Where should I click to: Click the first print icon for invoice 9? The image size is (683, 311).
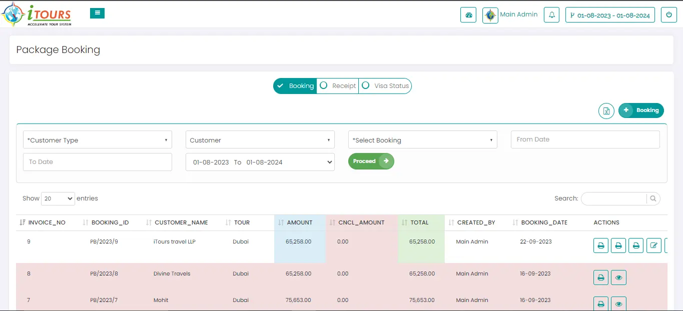[x=601, y=245]
